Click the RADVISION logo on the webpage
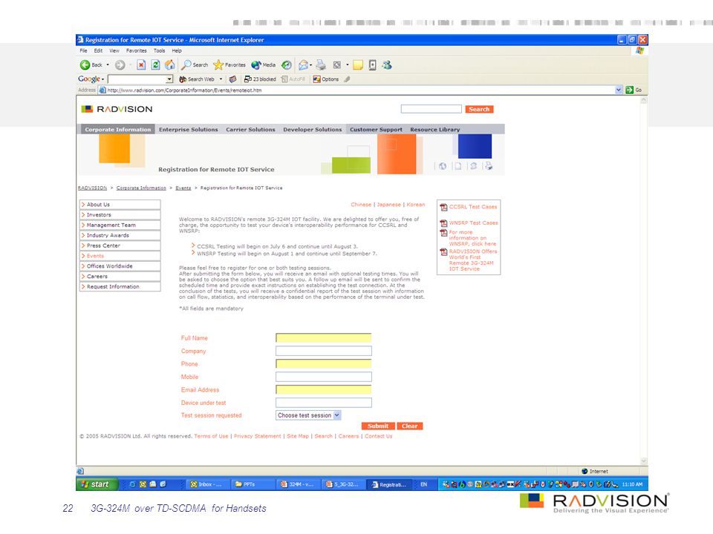 pyautogui.click(x=117, y=109)
